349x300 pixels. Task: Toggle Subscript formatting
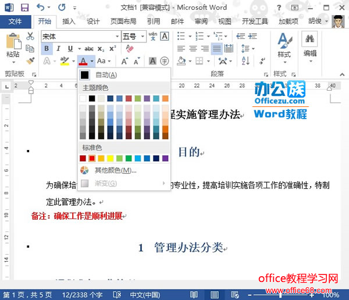coord(101,49)
